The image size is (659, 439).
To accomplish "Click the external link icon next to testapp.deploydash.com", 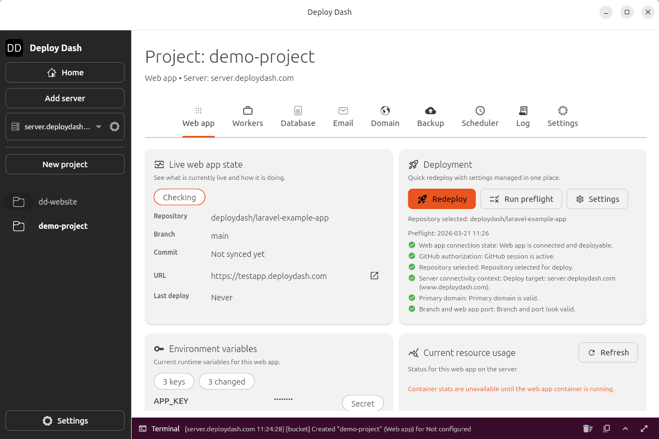I will (374, 276).
